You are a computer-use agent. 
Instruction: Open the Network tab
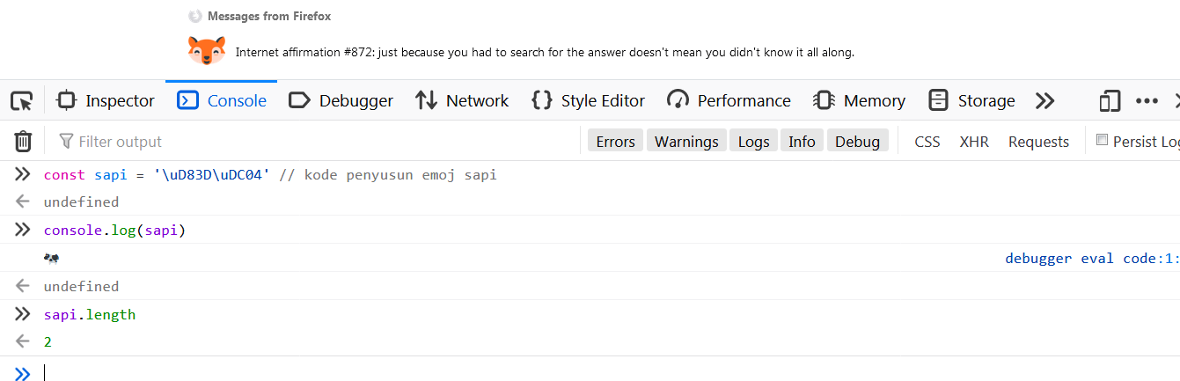point(463,101)
